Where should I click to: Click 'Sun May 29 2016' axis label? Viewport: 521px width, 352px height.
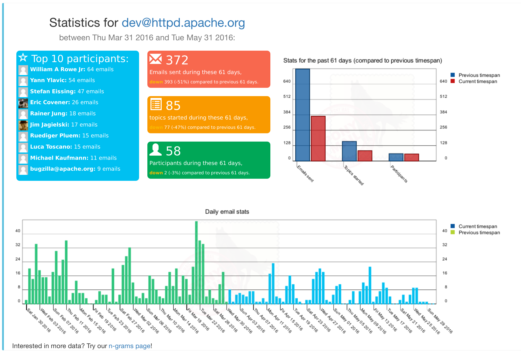(x=440, y=321)
